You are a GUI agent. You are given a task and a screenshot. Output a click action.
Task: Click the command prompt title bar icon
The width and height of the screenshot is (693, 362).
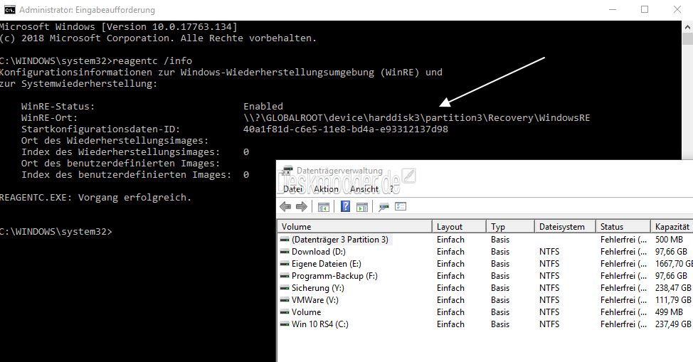[x=9, y=9]
